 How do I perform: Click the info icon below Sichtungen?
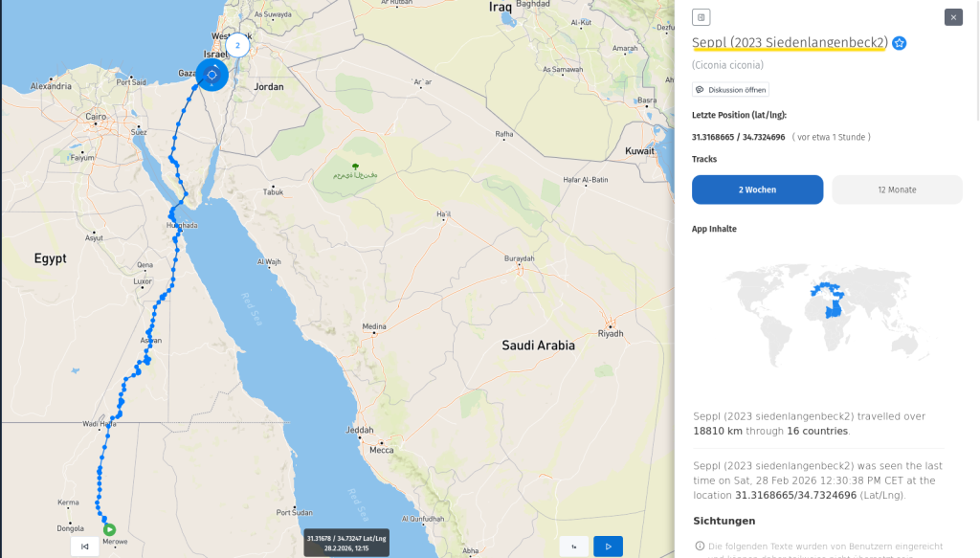point(699,545)
